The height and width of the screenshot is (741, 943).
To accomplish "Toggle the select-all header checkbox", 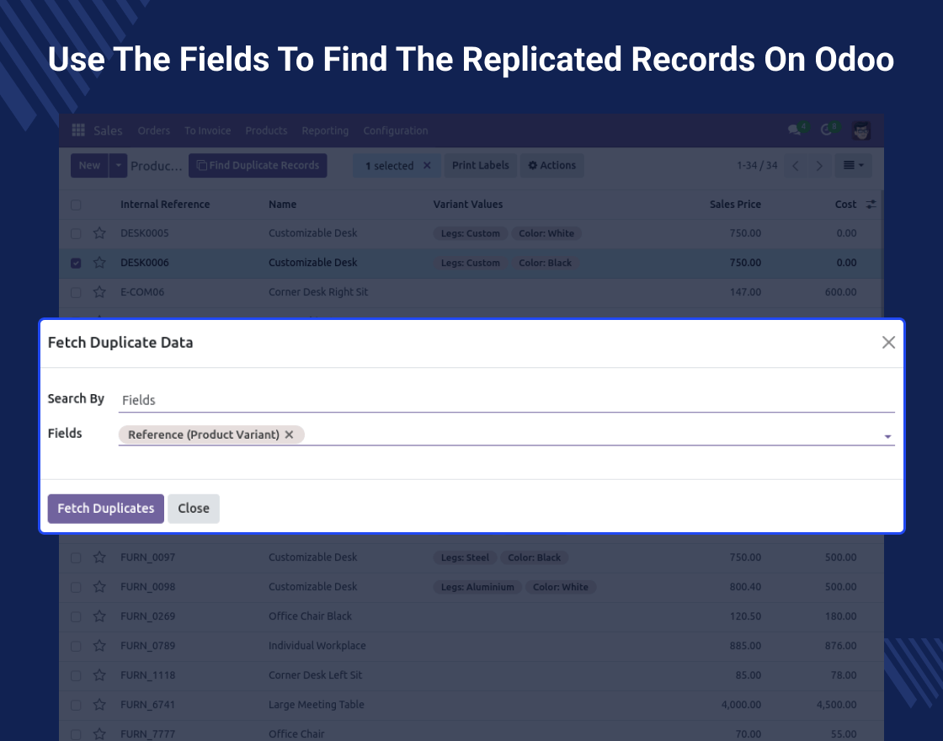I will (x=76, y=205).
